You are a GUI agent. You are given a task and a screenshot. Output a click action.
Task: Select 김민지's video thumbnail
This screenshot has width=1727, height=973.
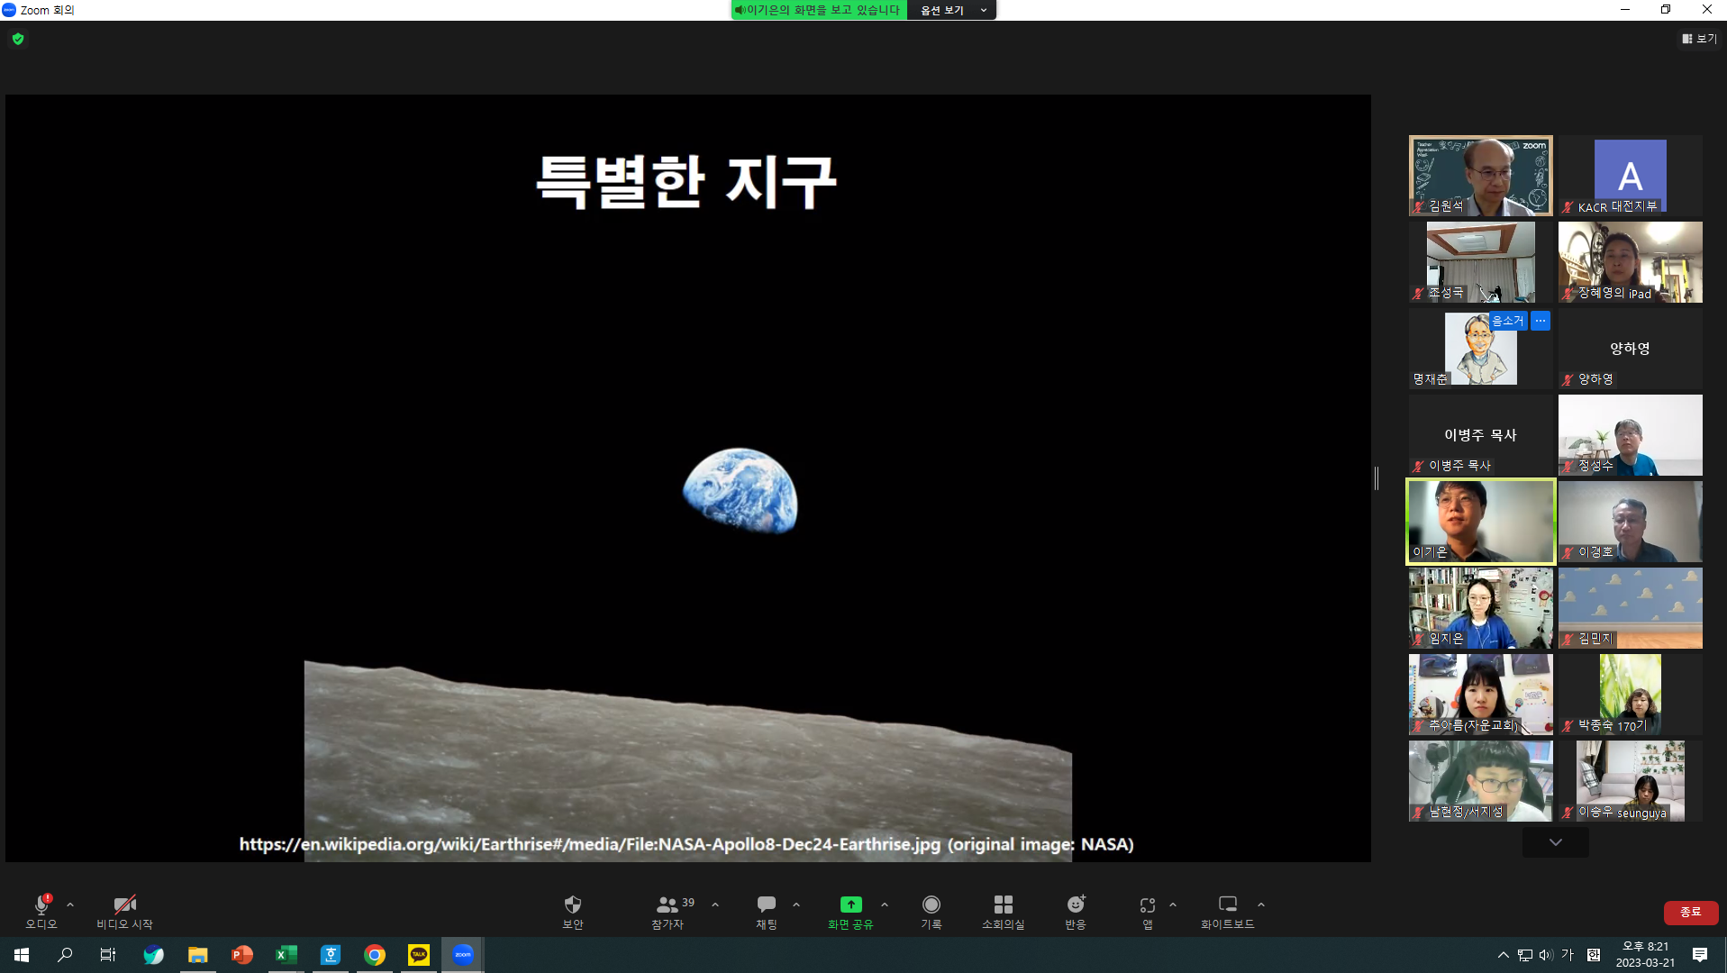(1631, 608)
